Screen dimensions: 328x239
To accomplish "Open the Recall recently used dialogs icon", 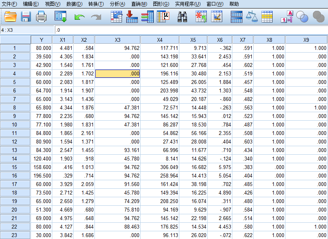I will [x=60, y=17].
